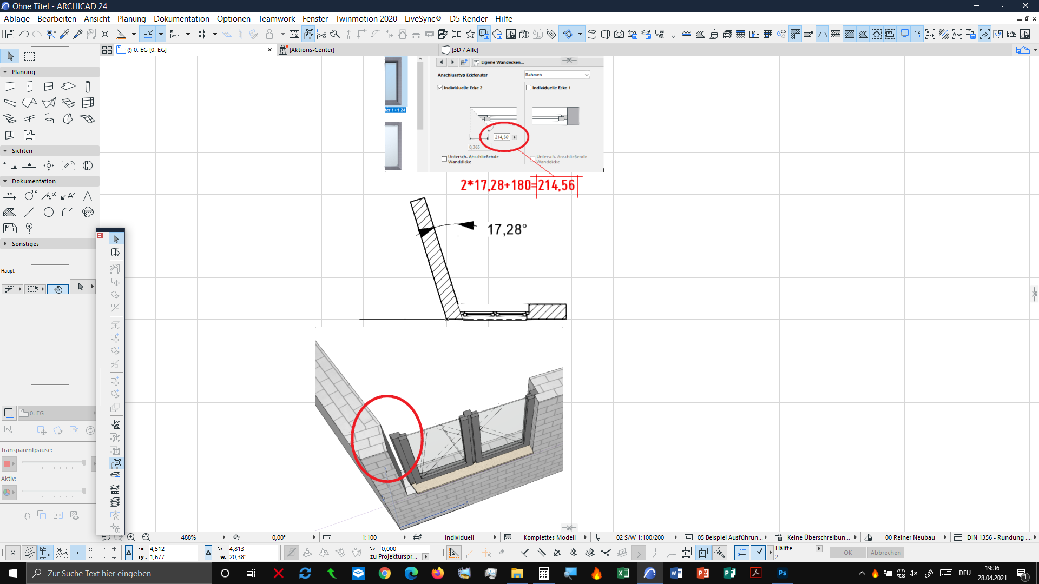Open the Dokumentation menu

coord(181,18)
